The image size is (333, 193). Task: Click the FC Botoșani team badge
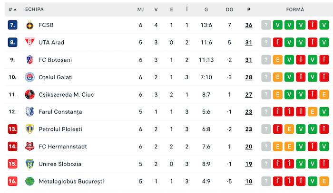(x=30, y=60)
